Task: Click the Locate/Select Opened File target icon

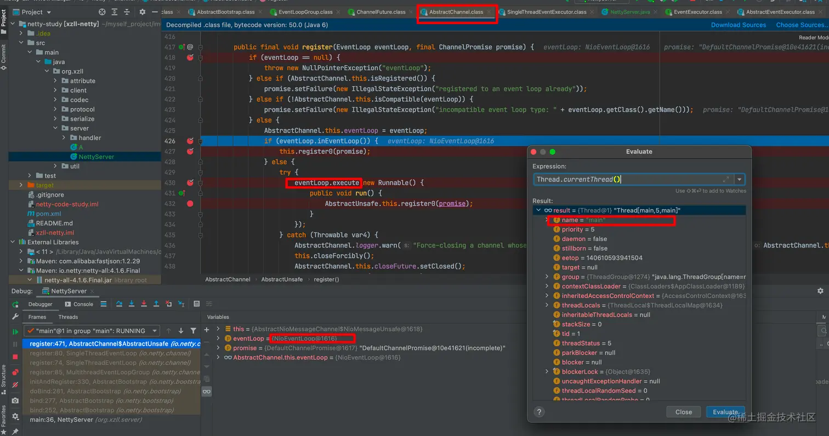Action: point(102,12)
